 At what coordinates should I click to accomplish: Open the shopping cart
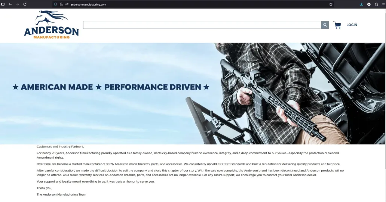337,25
